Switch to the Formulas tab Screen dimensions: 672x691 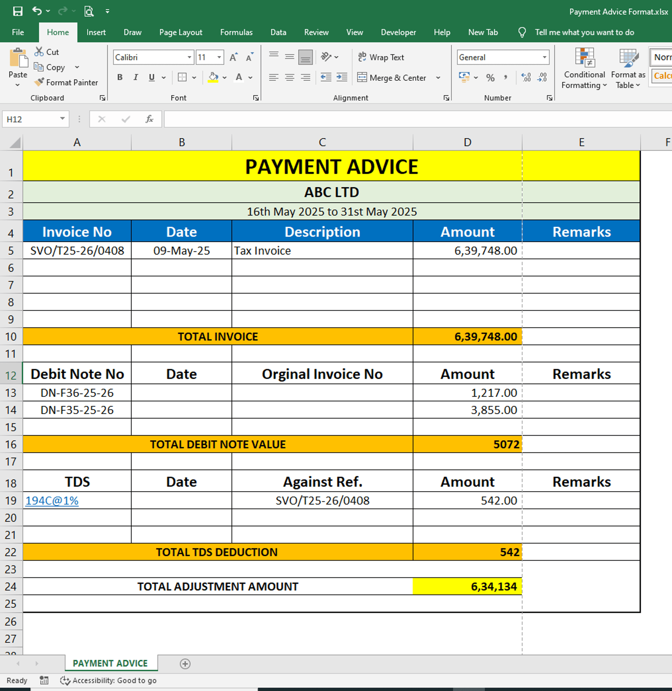(236, 33)
